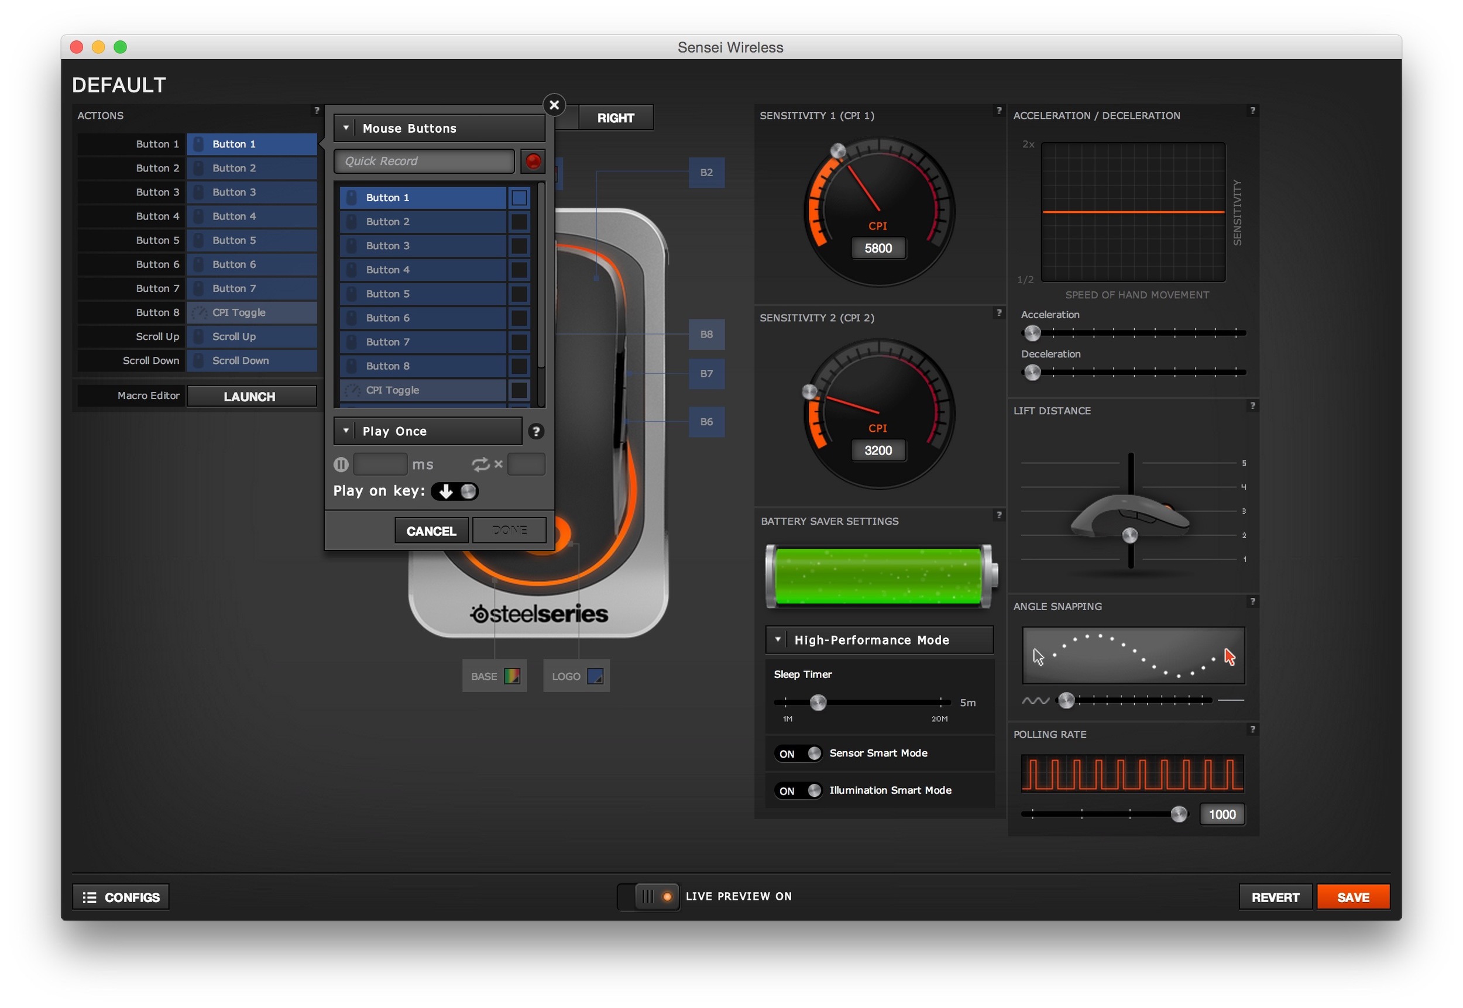Check the box next to Button 4 in list
The height and width of the screenshot is (1008, 1463).
(519, 270)
